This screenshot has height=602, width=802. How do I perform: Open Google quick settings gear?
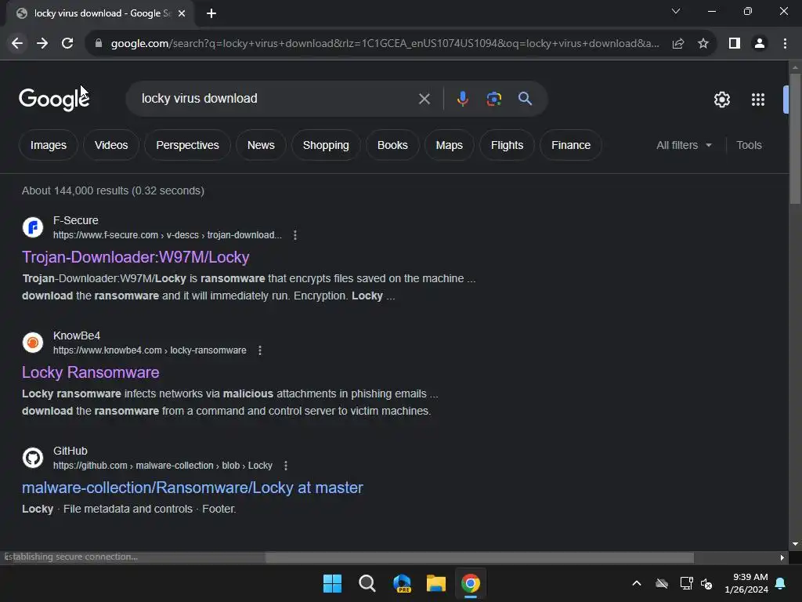[x=721, y=100]
